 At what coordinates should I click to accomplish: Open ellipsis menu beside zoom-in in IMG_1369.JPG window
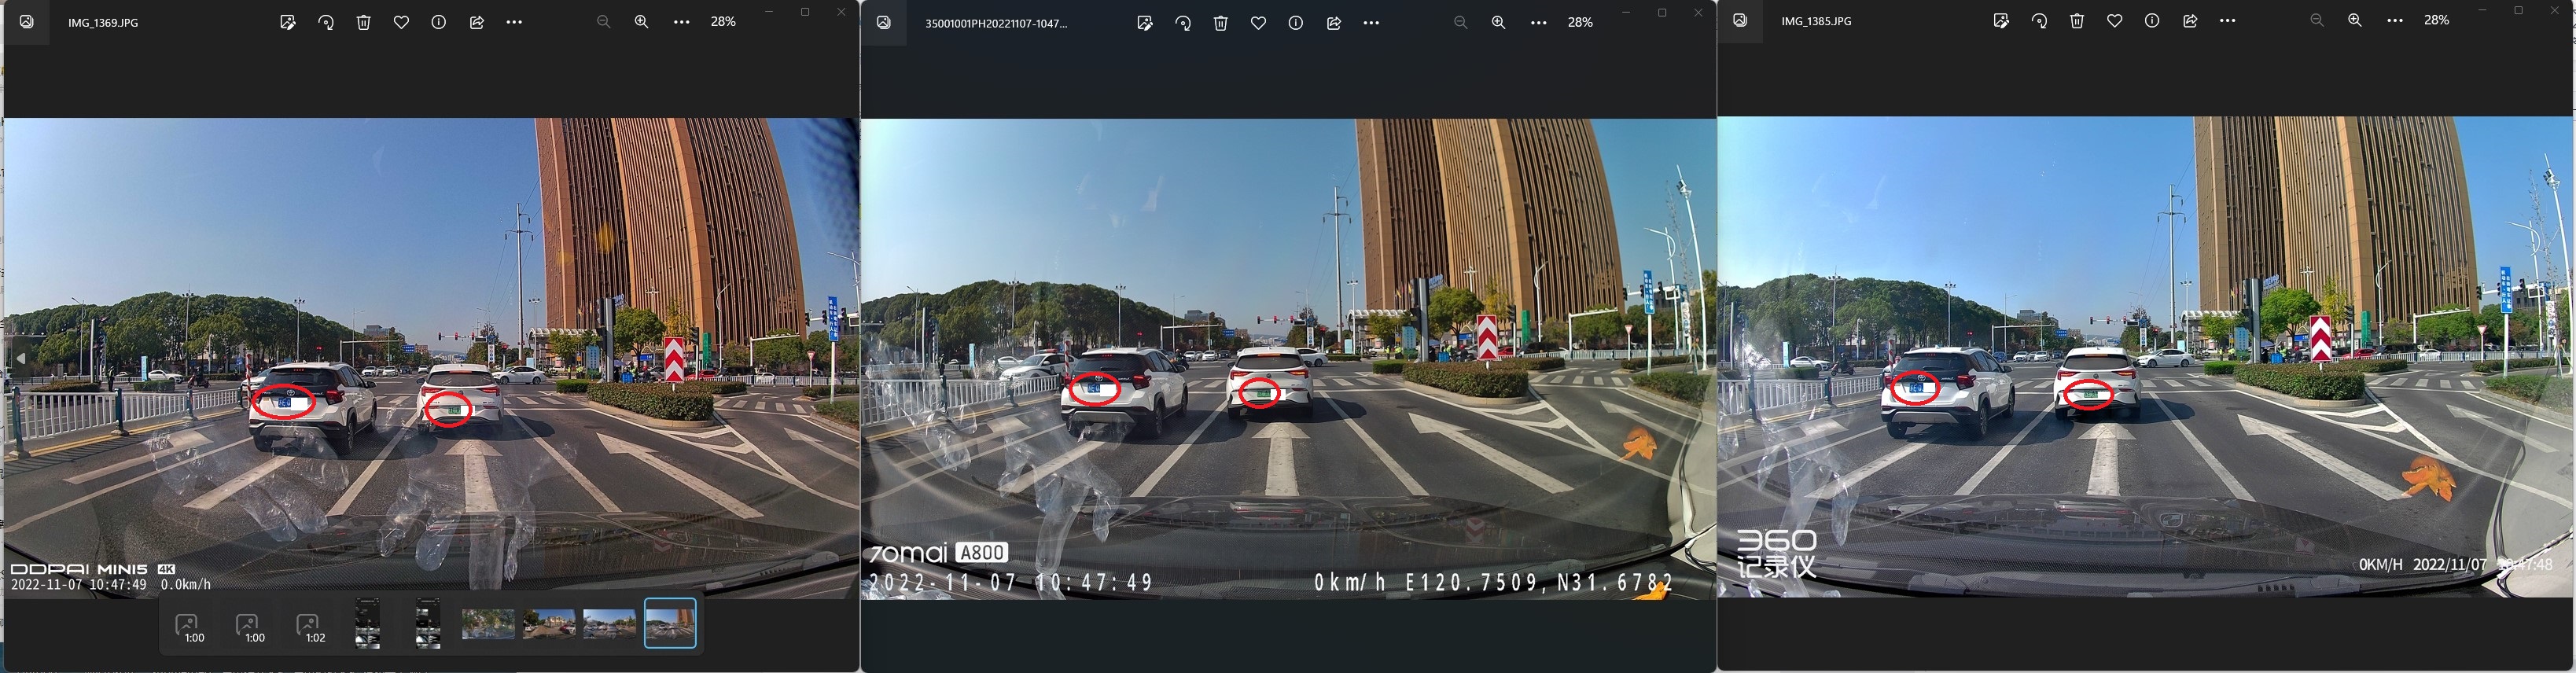682,22
